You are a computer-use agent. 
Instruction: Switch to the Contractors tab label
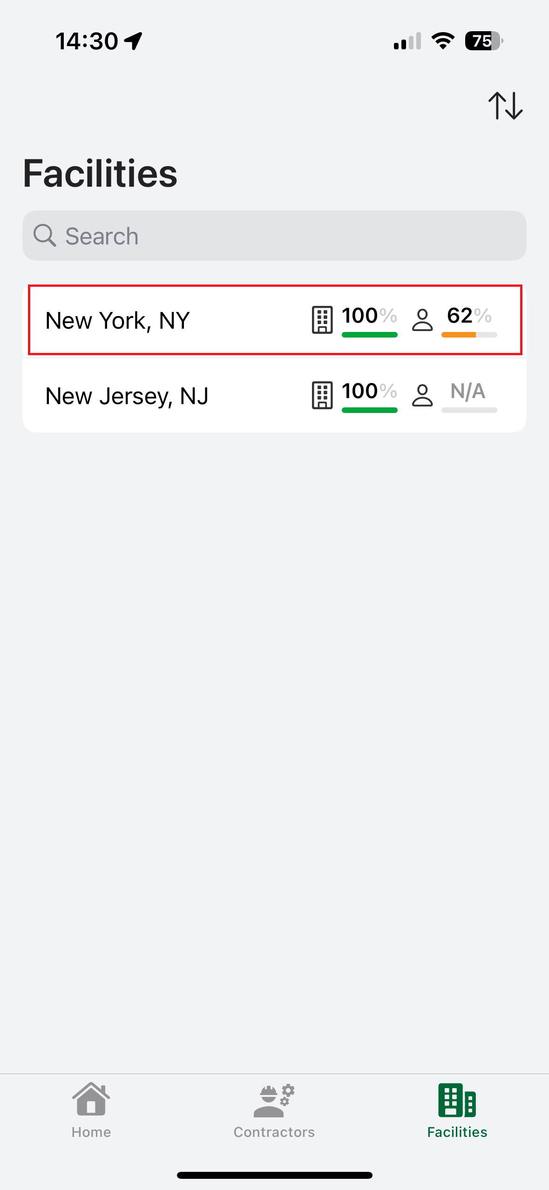coord(274,1132)
